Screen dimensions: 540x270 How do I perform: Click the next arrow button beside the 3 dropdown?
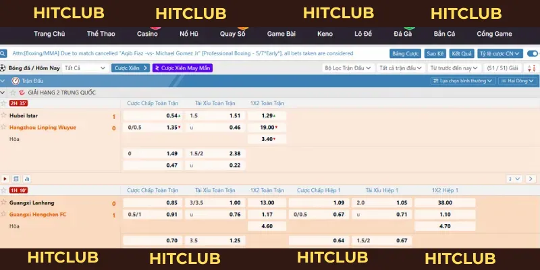531,179
